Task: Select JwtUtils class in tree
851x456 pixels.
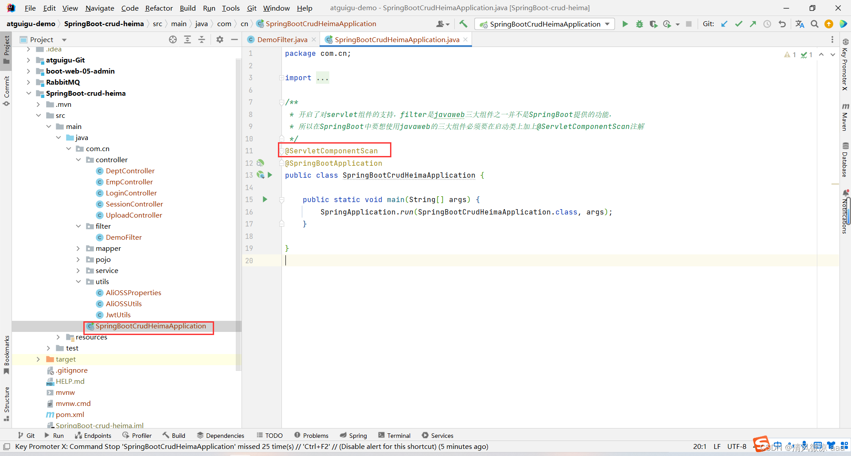Action: 118,315
